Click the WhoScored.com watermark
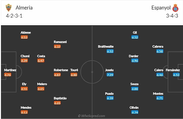The height and width of the screenshot is (119, 183). pos(92,116)
